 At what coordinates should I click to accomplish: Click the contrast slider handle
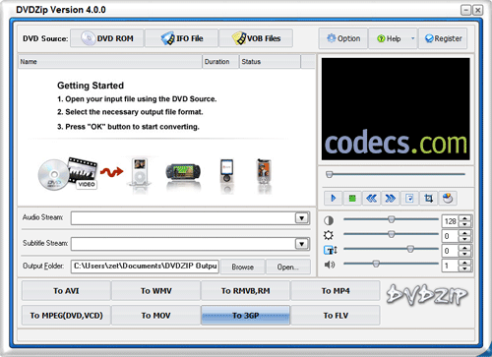click(x=391, y=219)
